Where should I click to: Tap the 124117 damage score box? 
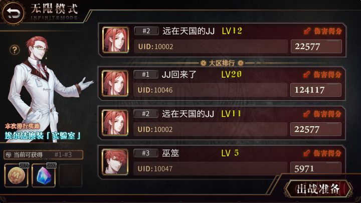pyautogui.click(x=316, y=90)
